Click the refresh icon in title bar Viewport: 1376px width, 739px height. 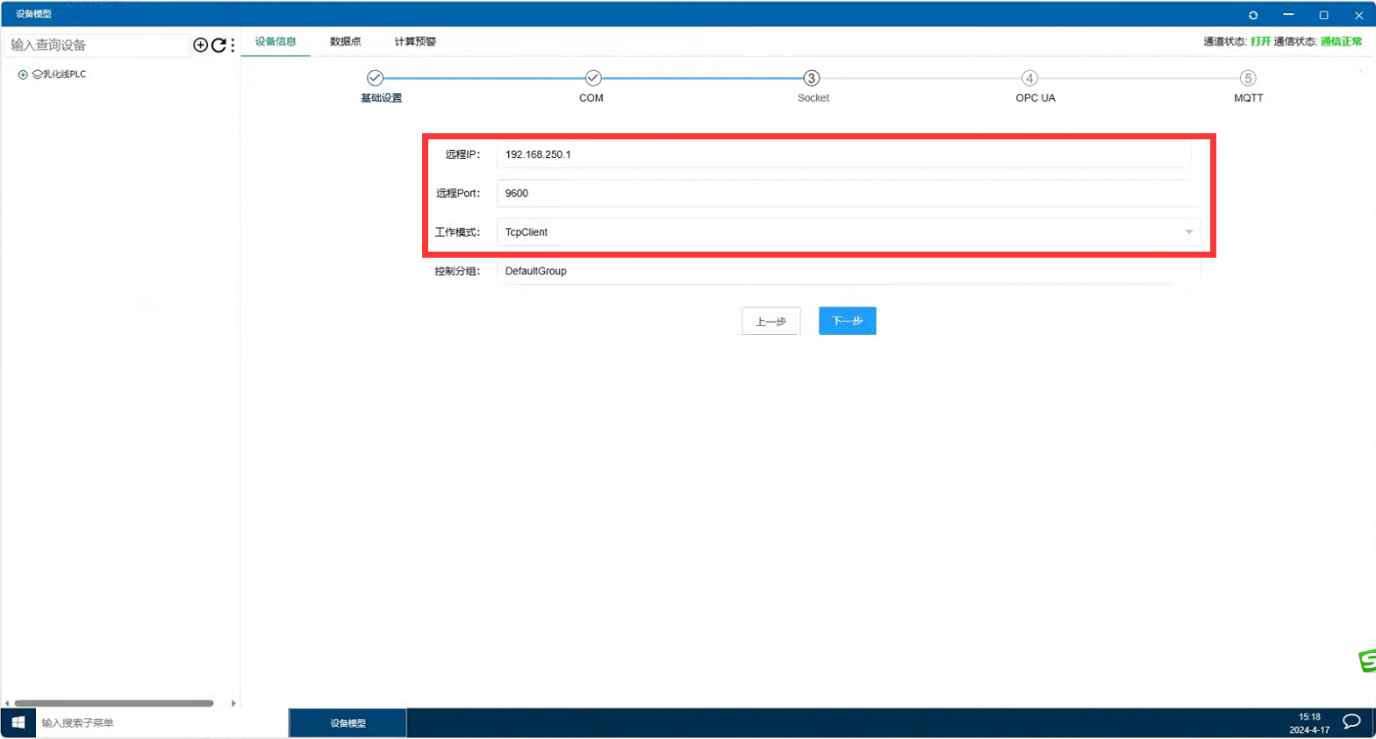1253,15
